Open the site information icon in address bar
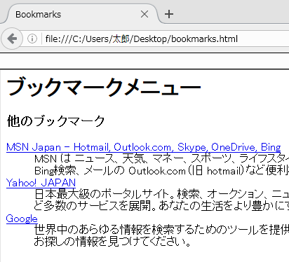 (x=32, y=39)
